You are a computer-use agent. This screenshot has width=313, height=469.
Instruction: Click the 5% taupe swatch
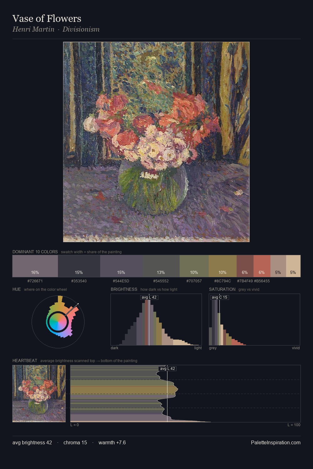[x=278, y=266]
